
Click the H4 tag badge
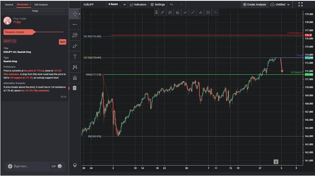point(14,41)
